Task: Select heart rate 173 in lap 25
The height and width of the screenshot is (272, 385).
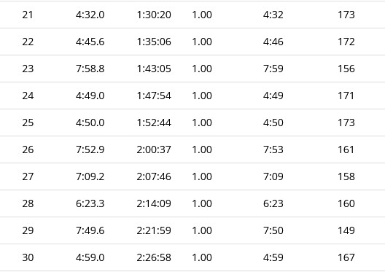Action: click(x=346, y=123)
